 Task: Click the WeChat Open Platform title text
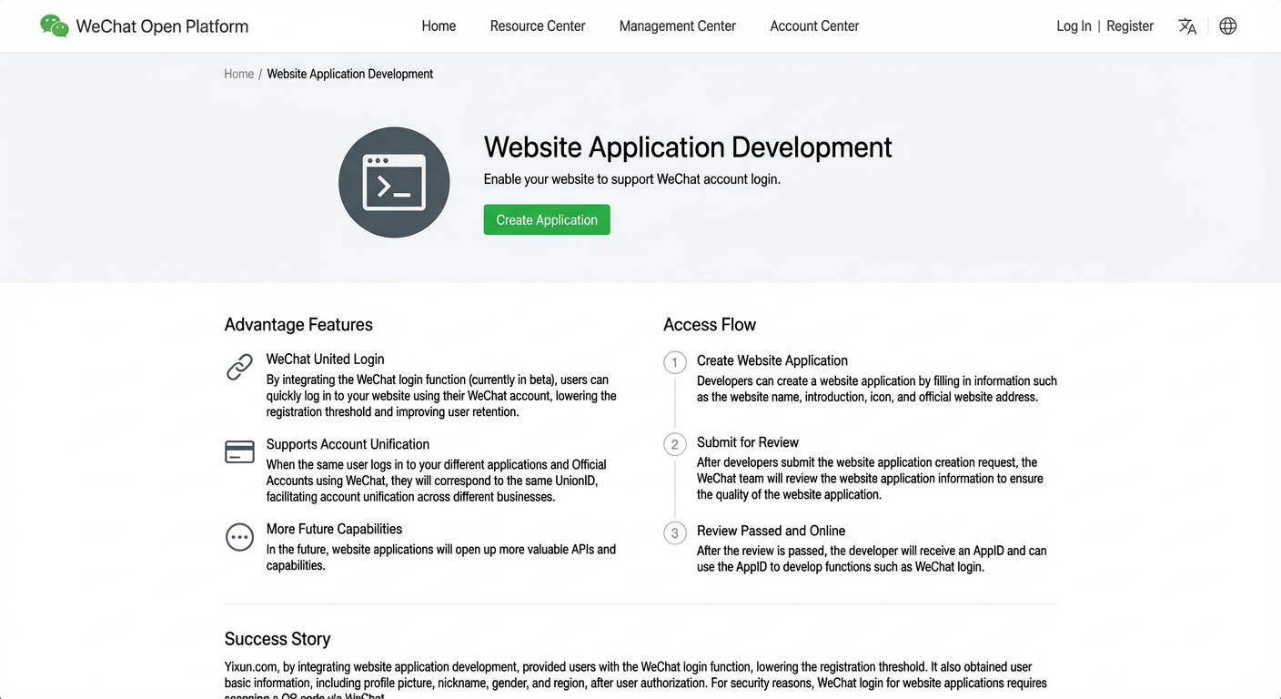162,26
